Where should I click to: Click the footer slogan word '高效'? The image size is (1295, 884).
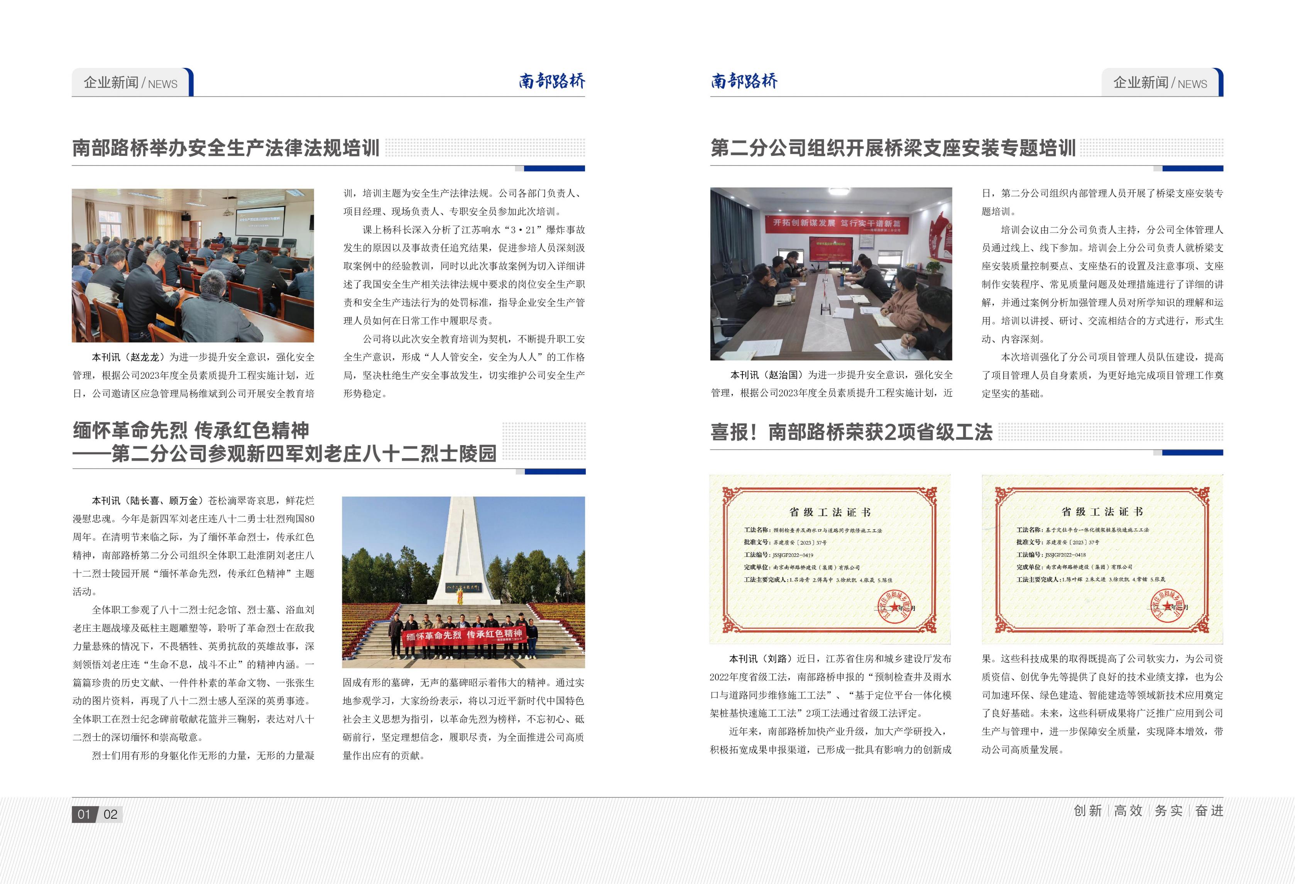(x=1128, y=811)
